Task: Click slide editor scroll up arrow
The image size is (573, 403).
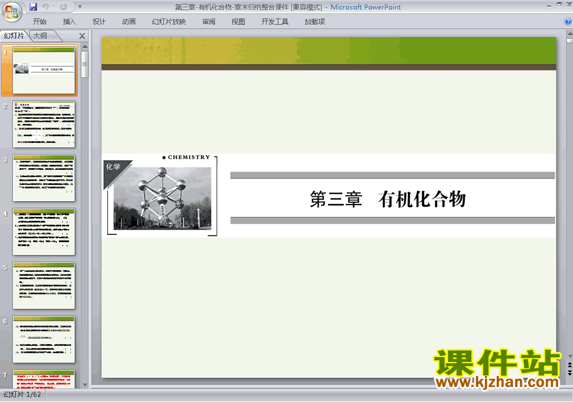Action: coord(570,34)
